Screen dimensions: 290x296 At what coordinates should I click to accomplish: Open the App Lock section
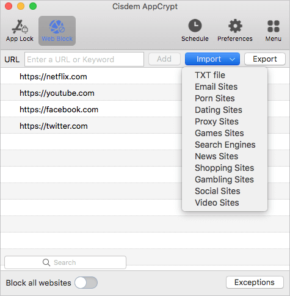[20, 31]
